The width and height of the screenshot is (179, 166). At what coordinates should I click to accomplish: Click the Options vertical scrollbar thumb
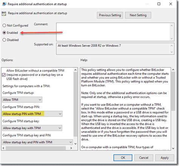76,104
